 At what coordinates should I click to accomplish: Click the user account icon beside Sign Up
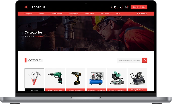[x=144, y=7]
